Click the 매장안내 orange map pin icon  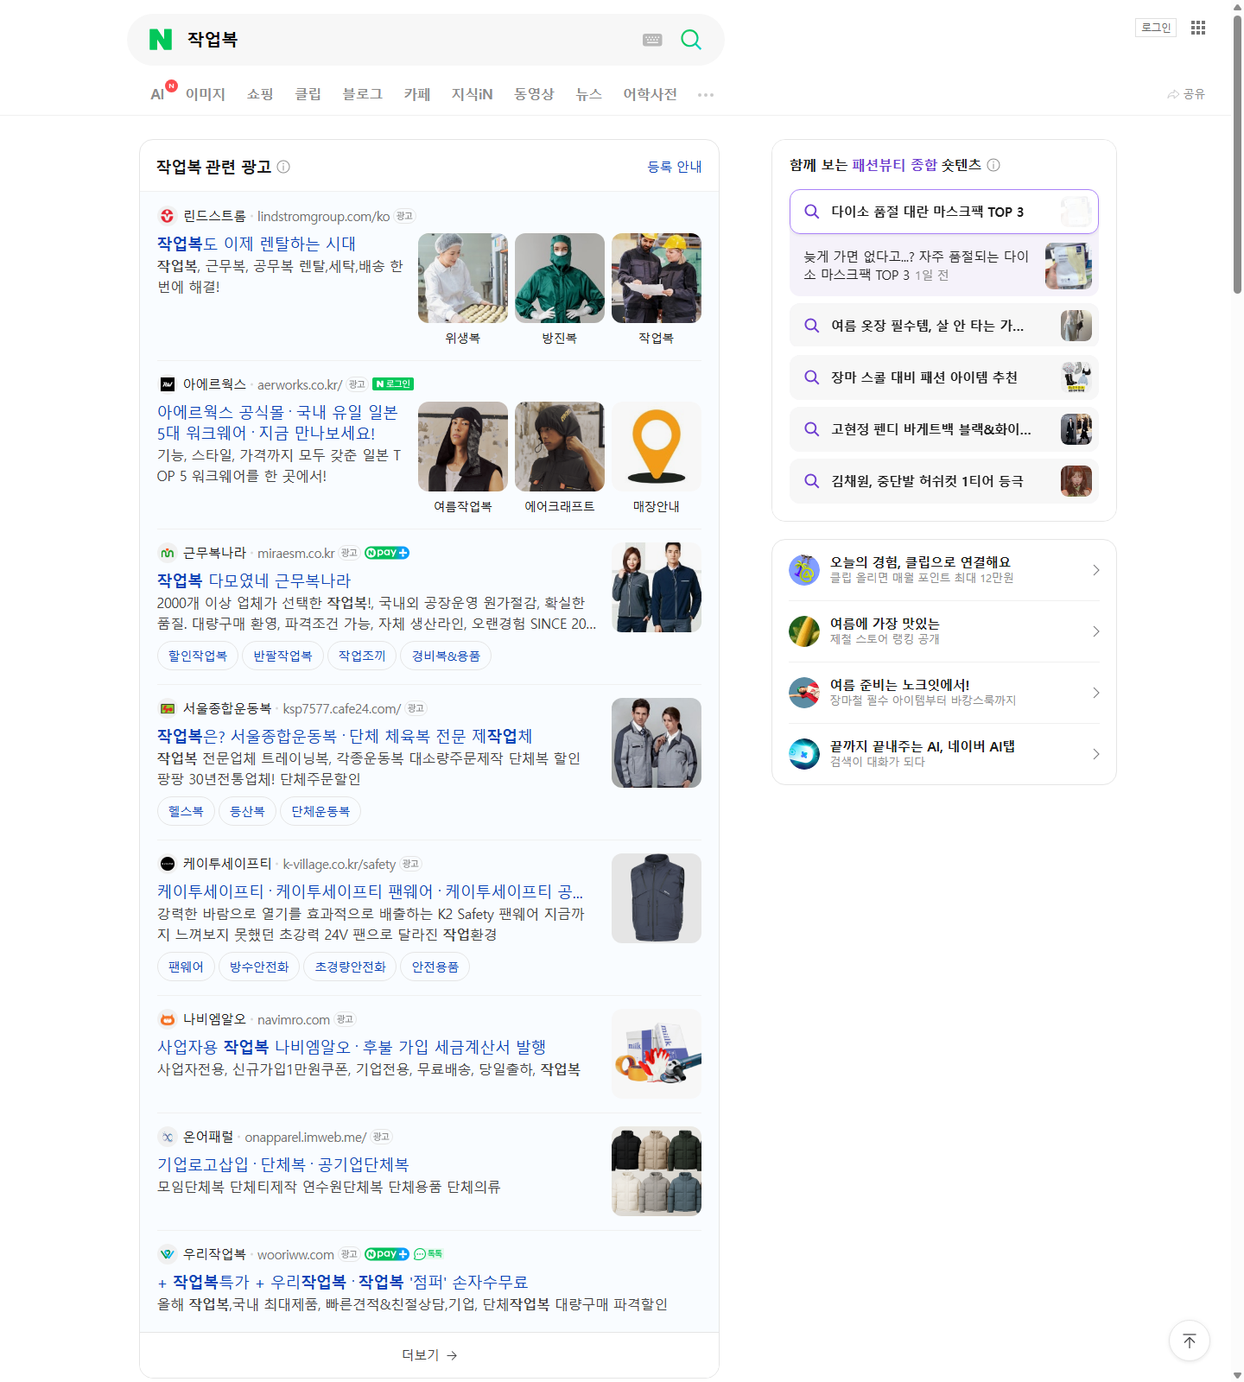(657, 447)
